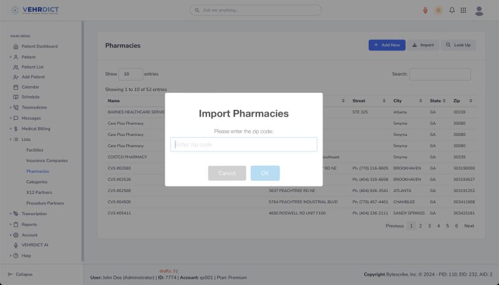Viewport: 499px width, 285px height.
Task: Go to page 6
Action: pos(457,226)
